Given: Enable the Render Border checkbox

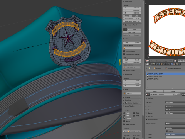Looking at the screenshot, I should coord(124,71).
